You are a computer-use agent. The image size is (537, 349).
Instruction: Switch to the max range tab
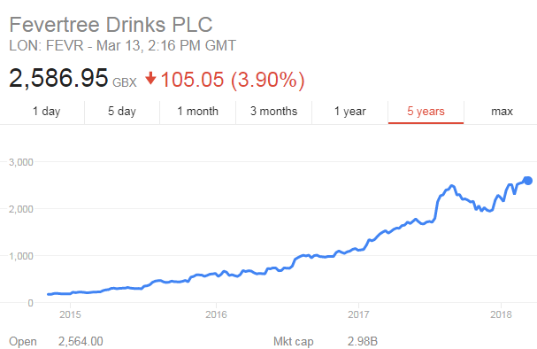click(502, 112)
